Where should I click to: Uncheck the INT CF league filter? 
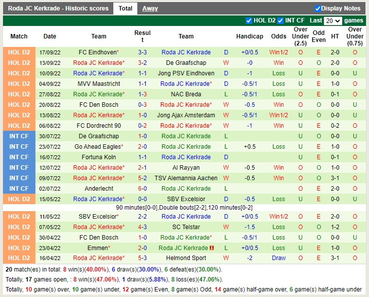coord(280,20)
